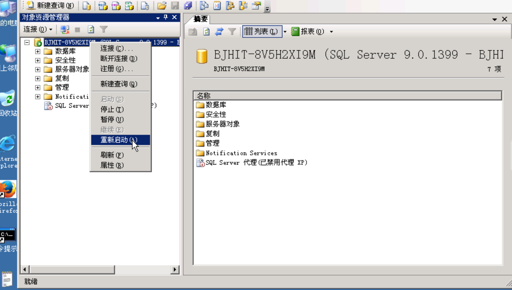The image size is (512, 290).
Task: Choose 新建查询(Q) from the context menu
Action: [x=120, y=84]
